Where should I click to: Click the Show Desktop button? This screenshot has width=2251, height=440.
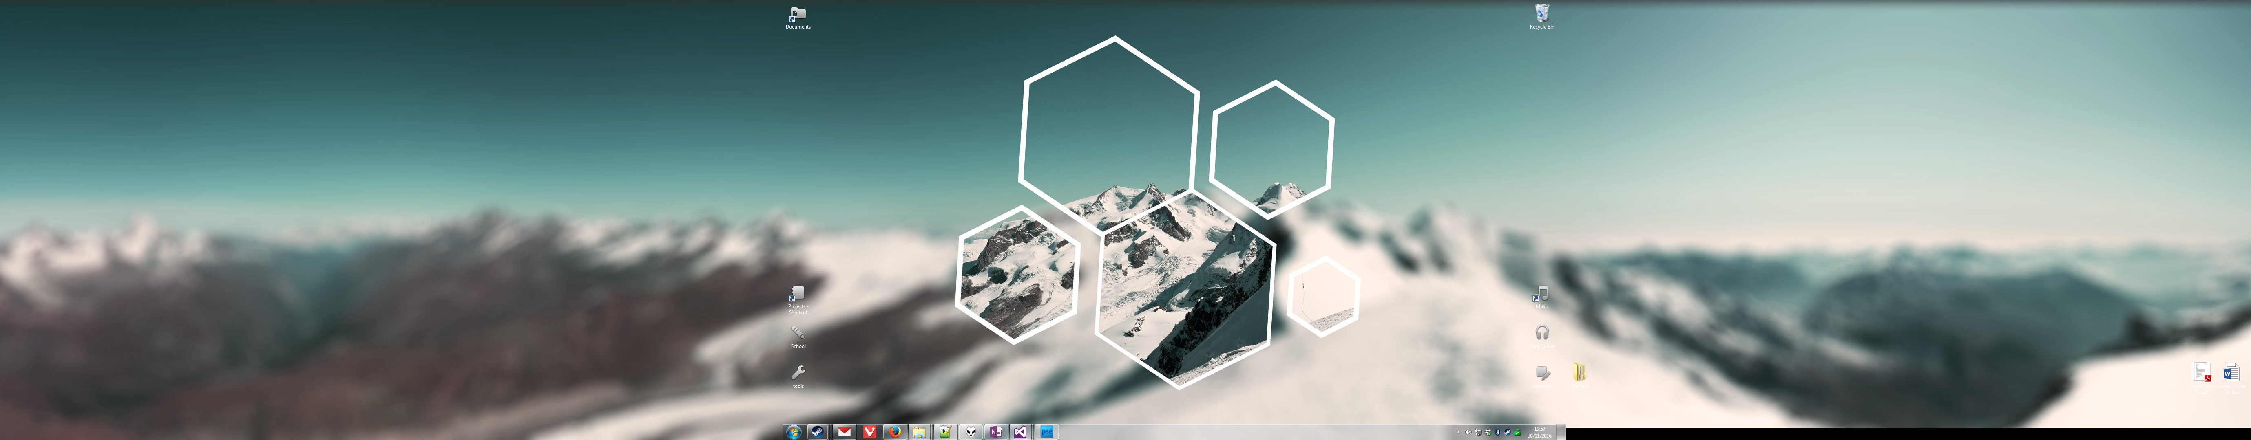pyautogui.click(x=1561, y=432)
